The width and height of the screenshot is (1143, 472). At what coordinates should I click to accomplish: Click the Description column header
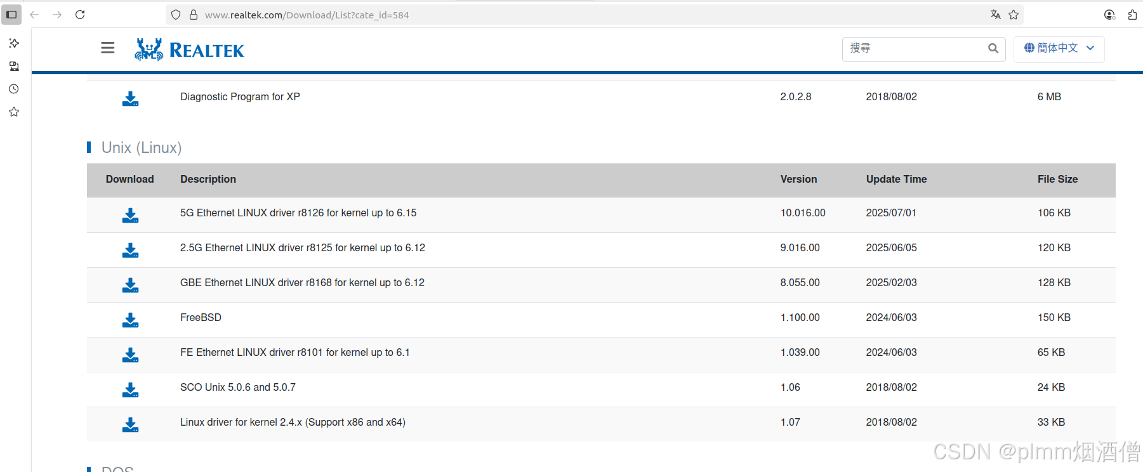coord(208,180)
